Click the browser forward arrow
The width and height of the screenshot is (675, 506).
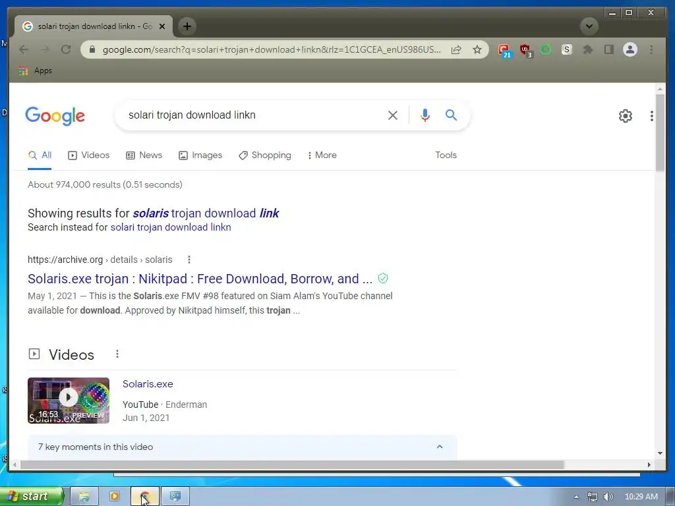click(45, 50)
